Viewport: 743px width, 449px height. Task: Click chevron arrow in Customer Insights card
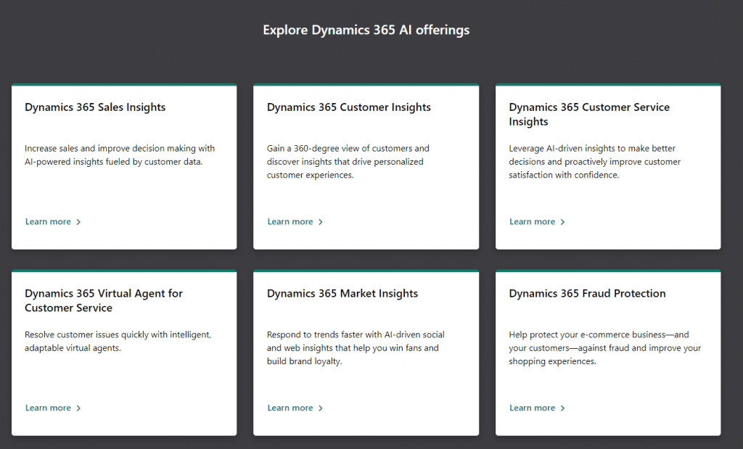point(321,222)
